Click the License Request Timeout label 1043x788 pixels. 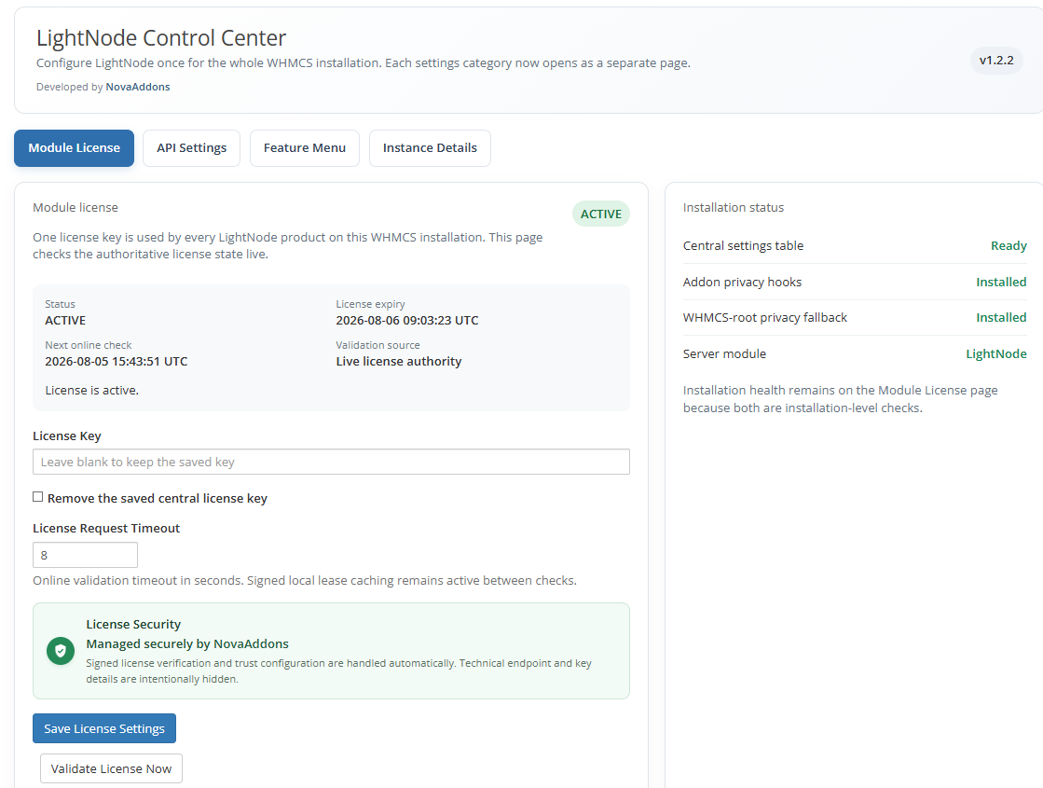pos(106,529)
